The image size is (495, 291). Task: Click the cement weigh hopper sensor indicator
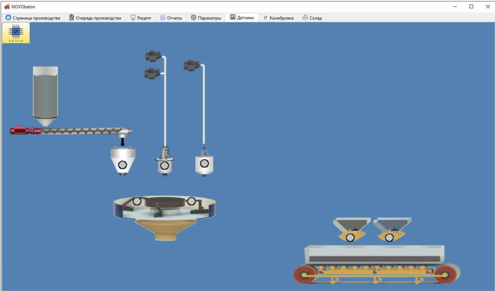click(123, 164)
